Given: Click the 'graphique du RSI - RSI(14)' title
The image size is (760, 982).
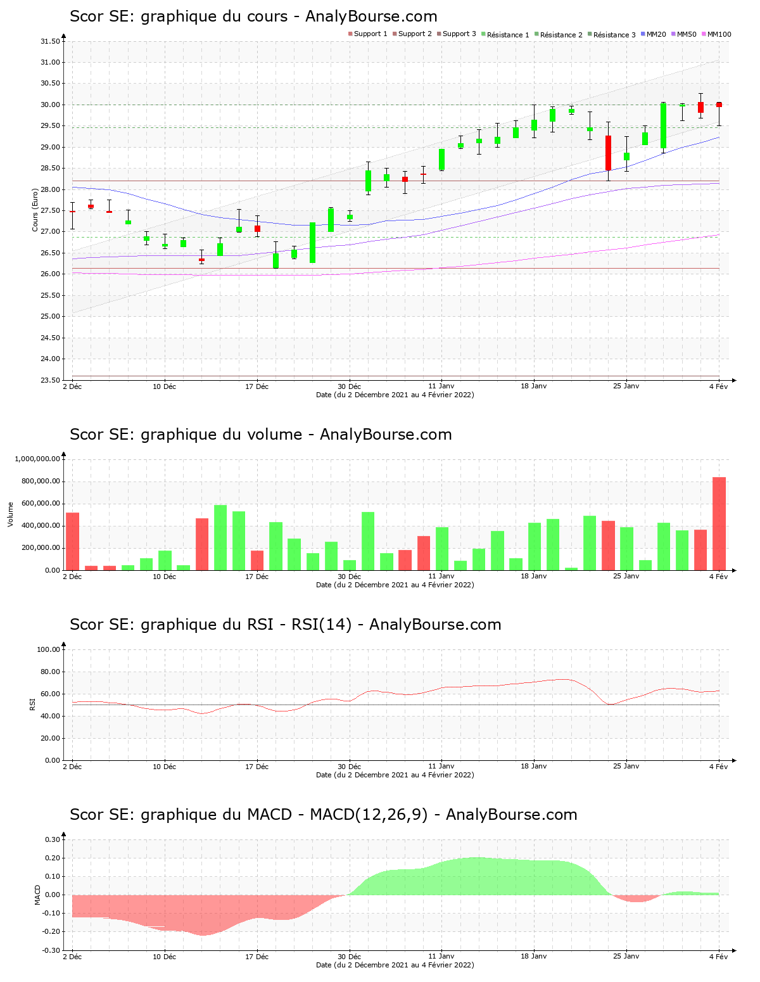Looking at the screenshot, I should 246,625.
